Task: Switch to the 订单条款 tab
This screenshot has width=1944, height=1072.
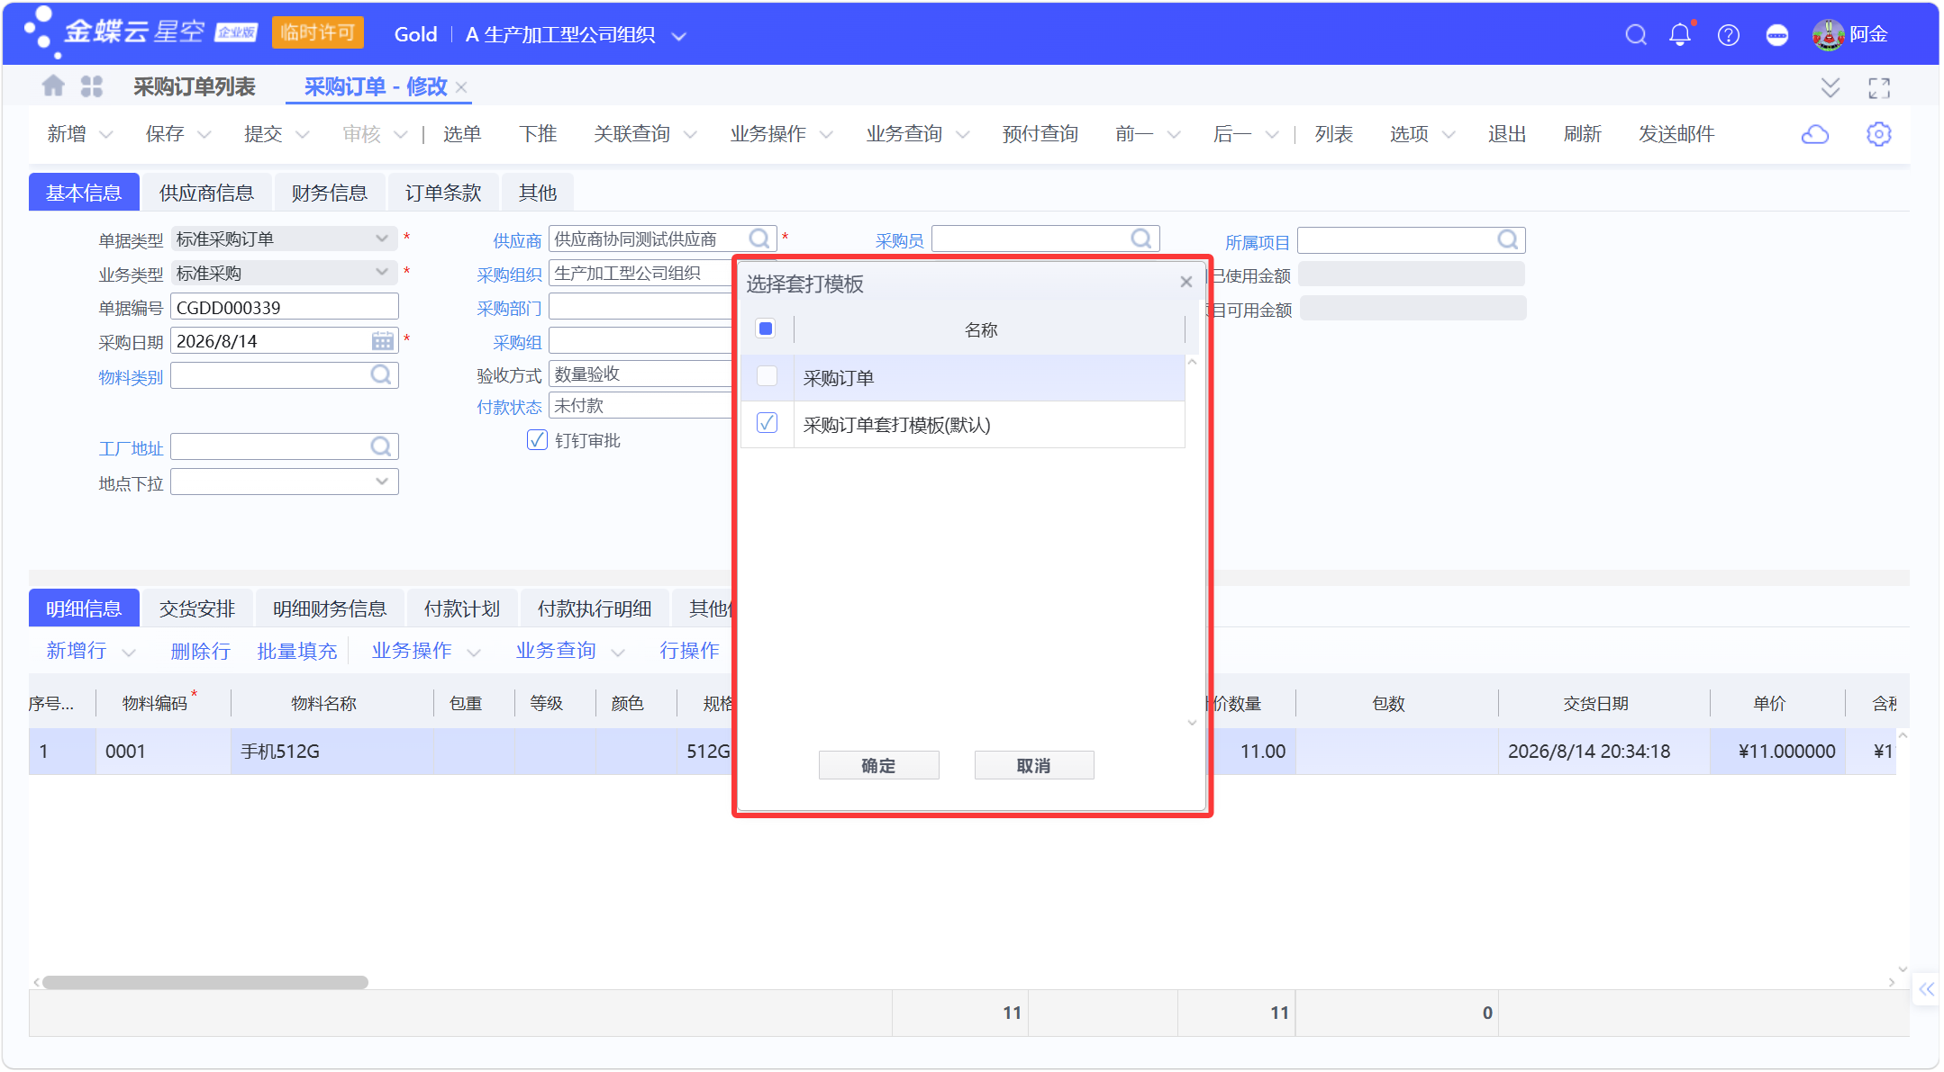Action: coord(443,193)
